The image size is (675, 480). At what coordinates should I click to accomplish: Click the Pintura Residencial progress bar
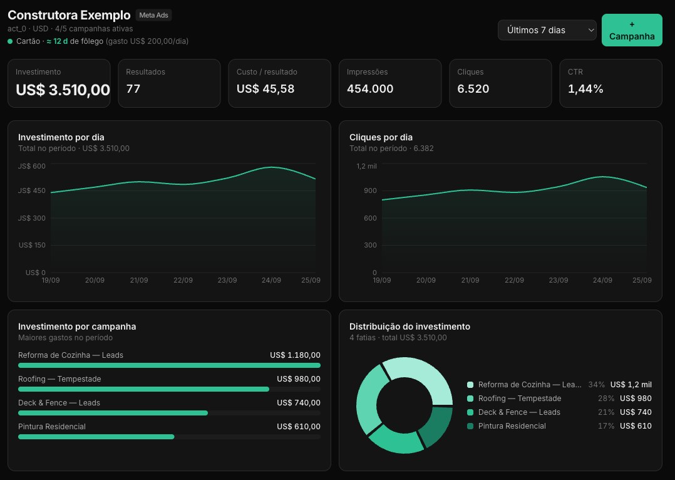tap(169, 437)
